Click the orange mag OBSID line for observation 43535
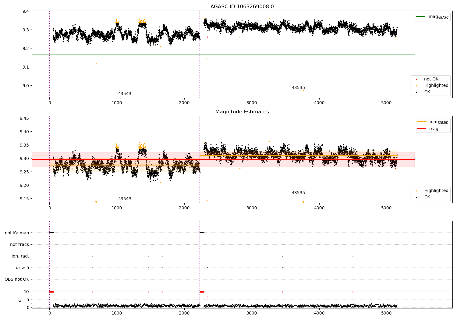This screenshot has width=457, height=320. coord(298,155)
